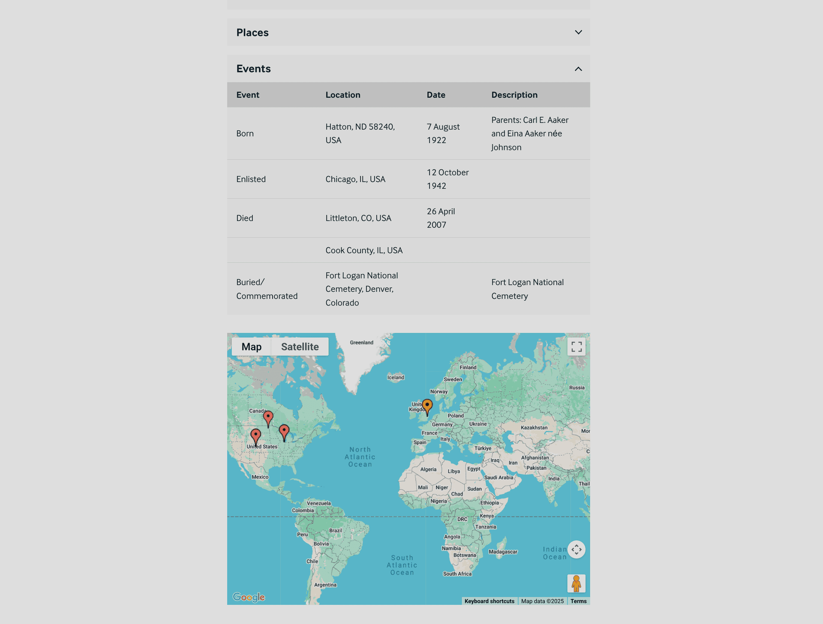Click the fullscreen map toggle icon
823x624 pixels.
(x=576, y=346)
